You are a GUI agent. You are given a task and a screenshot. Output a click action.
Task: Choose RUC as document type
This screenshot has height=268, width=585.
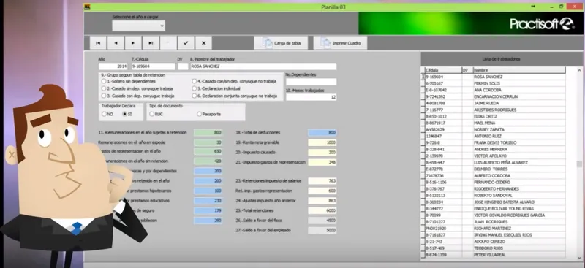tap(156, 114)
